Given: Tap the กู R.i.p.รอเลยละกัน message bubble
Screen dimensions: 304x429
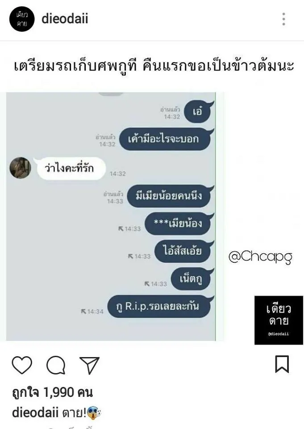Looking at the screenshot, I should point(160,307).
